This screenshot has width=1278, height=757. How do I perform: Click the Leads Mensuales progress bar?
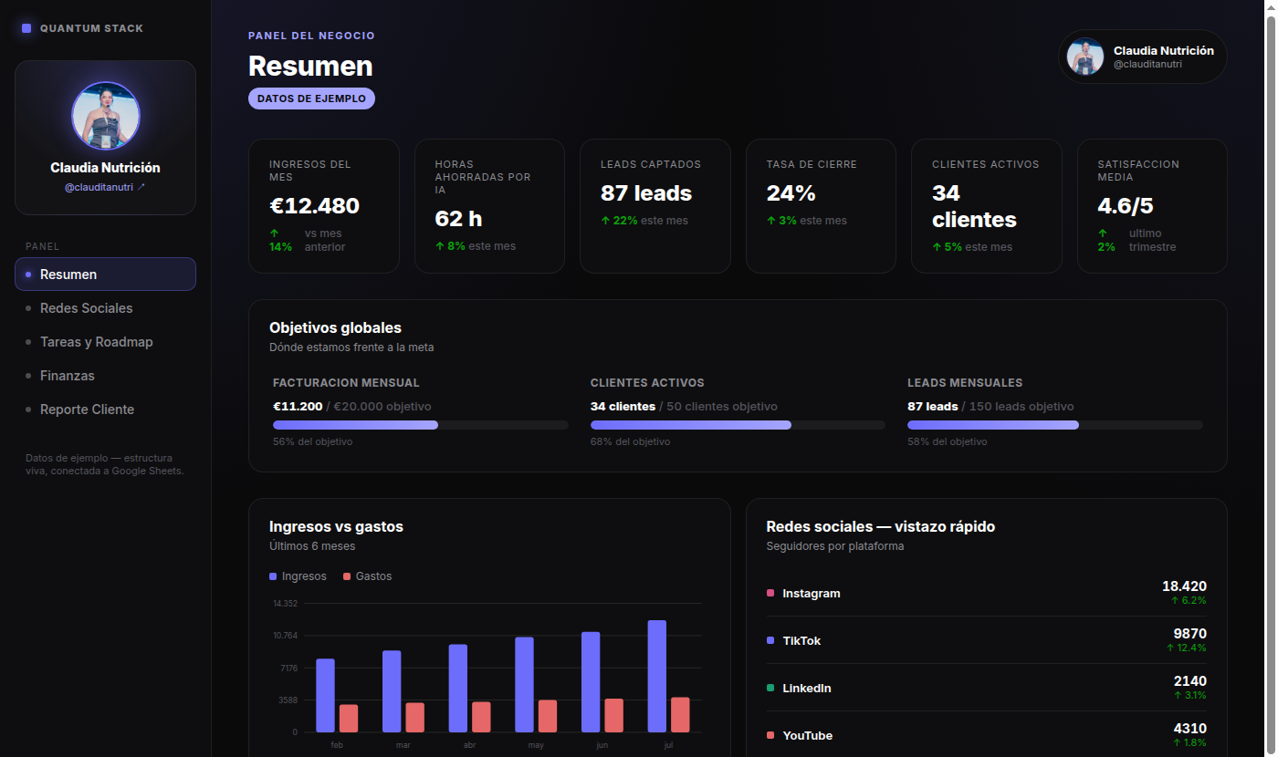1054,425
